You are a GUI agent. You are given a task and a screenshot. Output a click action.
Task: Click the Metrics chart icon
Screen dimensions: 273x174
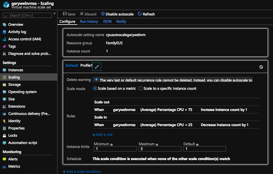[x=4, y=166]
